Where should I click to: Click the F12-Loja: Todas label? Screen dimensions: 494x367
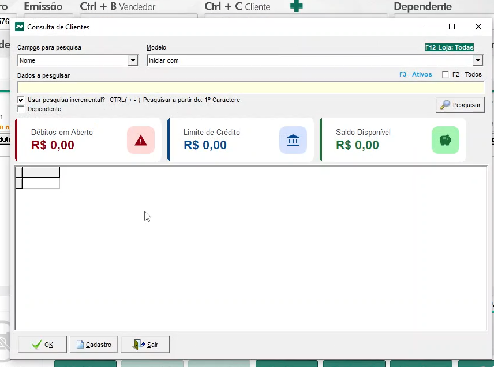pos(449,48)
